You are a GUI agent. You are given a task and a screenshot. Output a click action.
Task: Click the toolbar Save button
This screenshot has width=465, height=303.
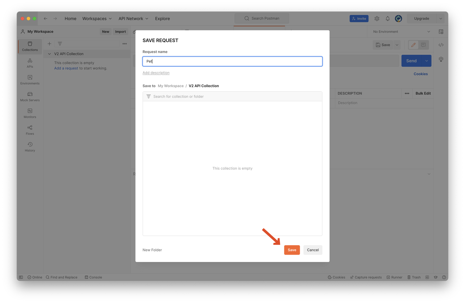[x=383, y=45]
